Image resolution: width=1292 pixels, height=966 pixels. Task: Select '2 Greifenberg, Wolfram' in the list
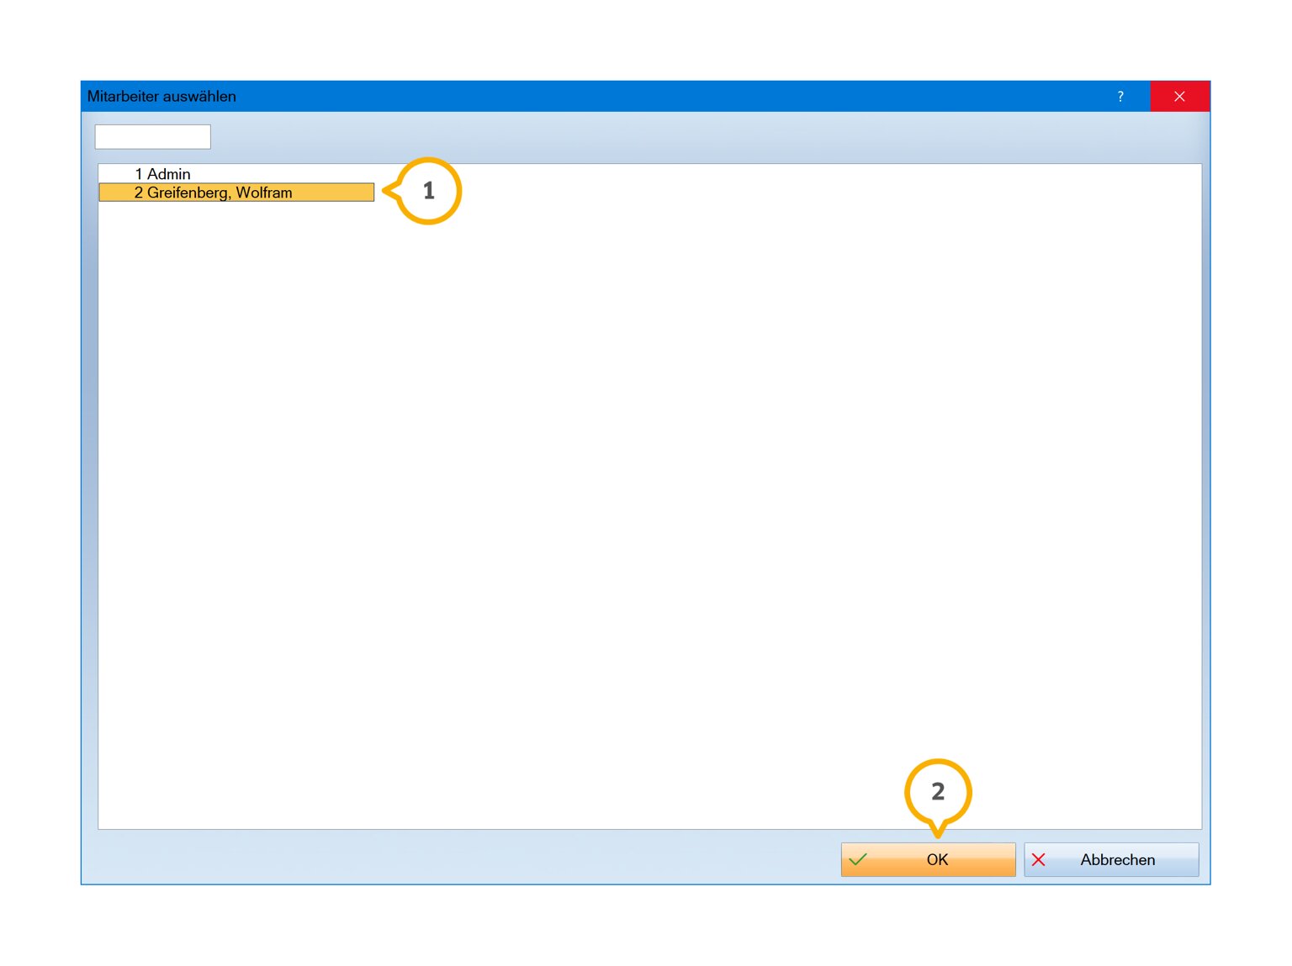click(236, 193)
